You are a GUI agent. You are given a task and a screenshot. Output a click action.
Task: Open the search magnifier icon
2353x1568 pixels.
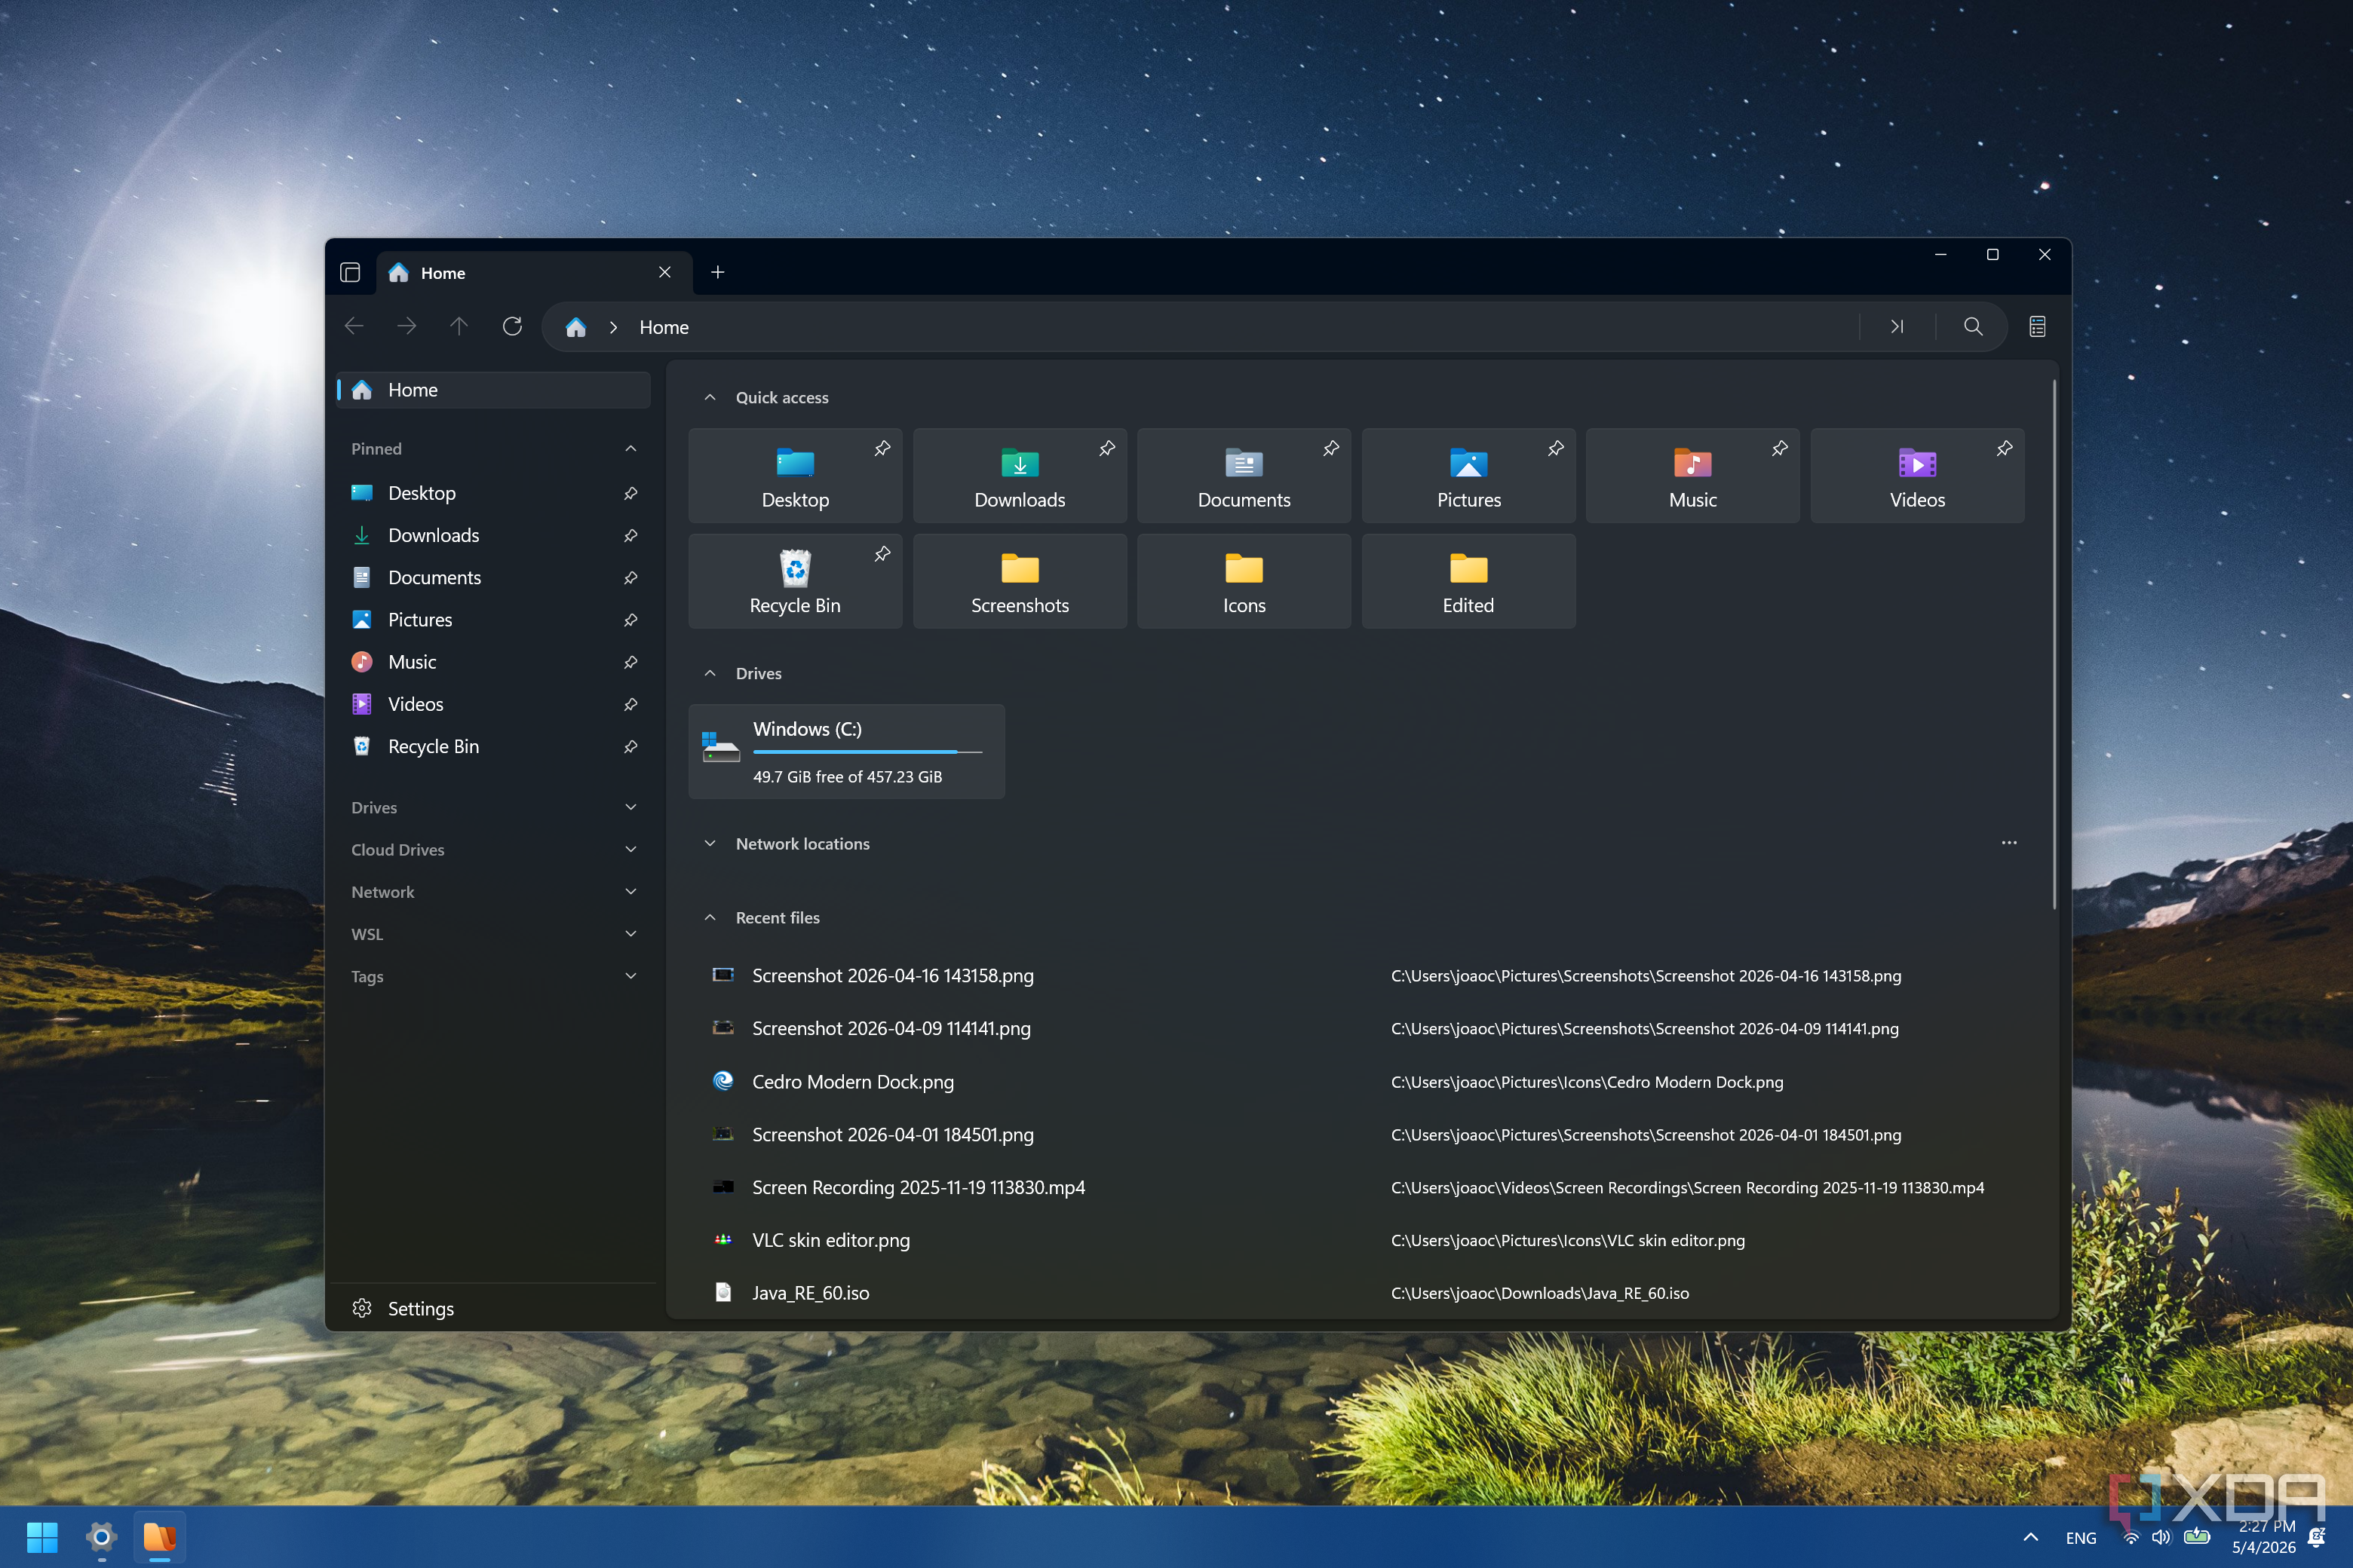click(x=1973, y=327)
